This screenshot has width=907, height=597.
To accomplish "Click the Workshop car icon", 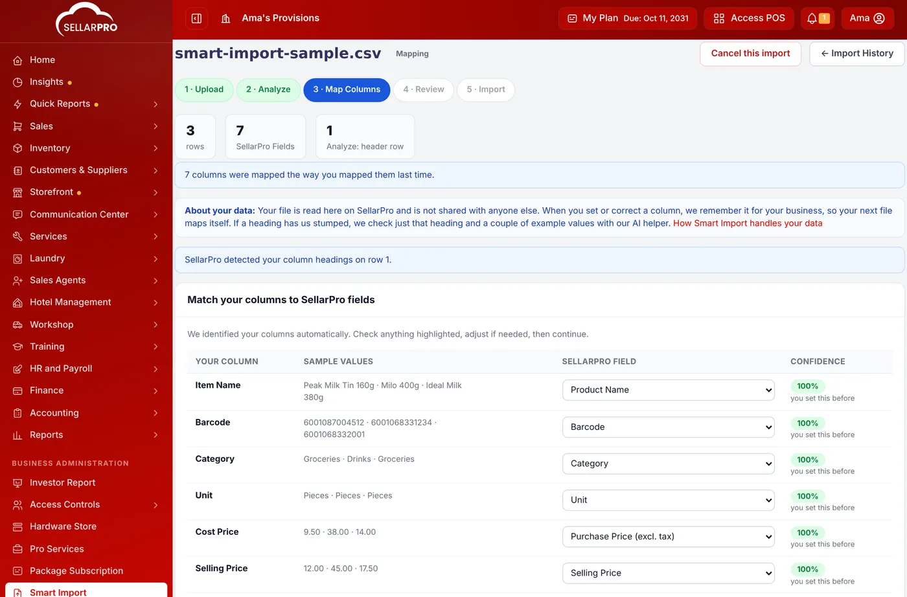I will [17, 324].
